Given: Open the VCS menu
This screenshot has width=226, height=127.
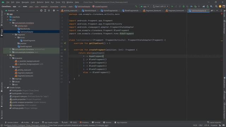Looking at the screenshot, I should tap(63, 2).
